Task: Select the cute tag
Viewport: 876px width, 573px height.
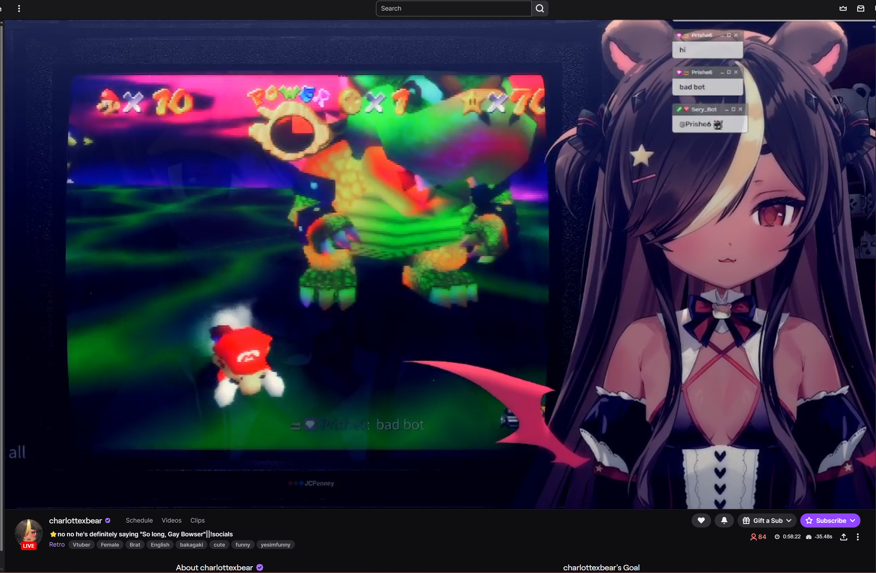Action: (219, 545)
